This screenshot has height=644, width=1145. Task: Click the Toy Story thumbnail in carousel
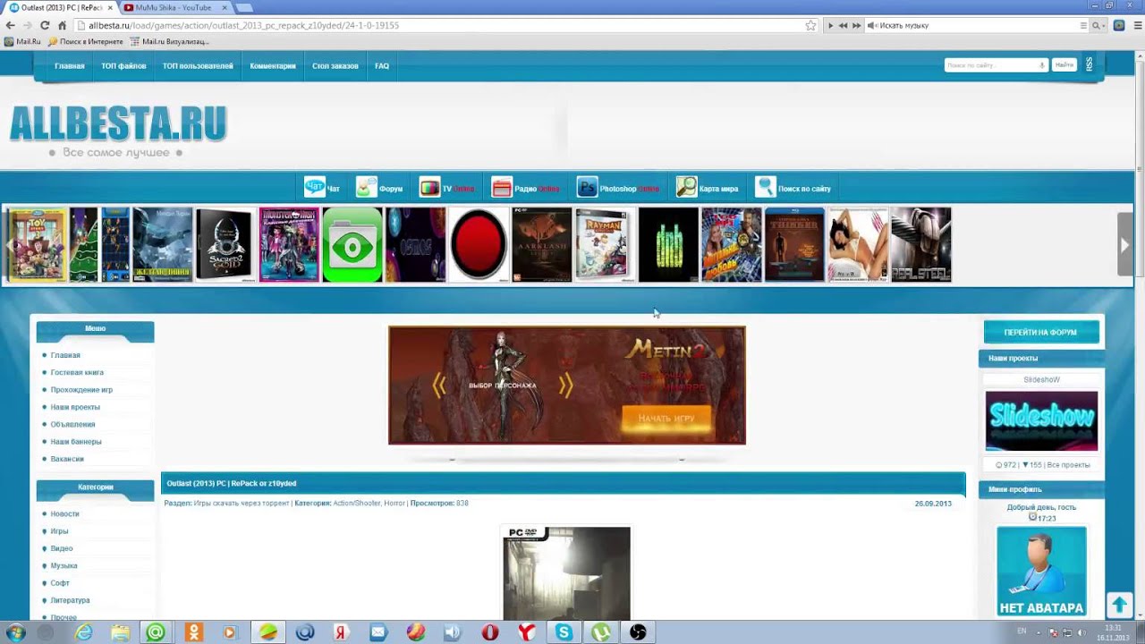coord(38,244)
